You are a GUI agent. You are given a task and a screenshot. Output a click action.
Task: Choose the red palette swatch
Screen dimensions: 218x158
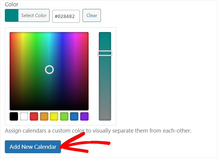click(x=34, y=116)
